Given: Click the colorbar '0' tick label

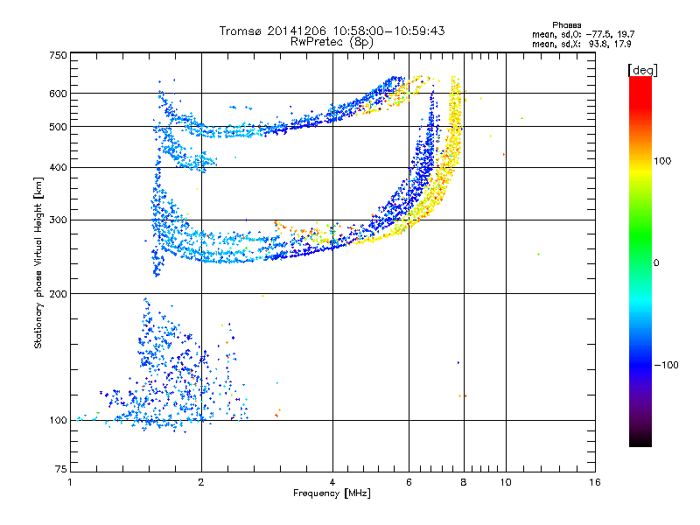Looking at the screenshot, I should (656, 263).
